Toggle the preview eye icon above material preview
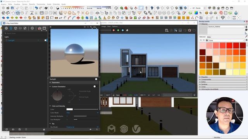Viewport: 248px width, 139px height. 50,27
